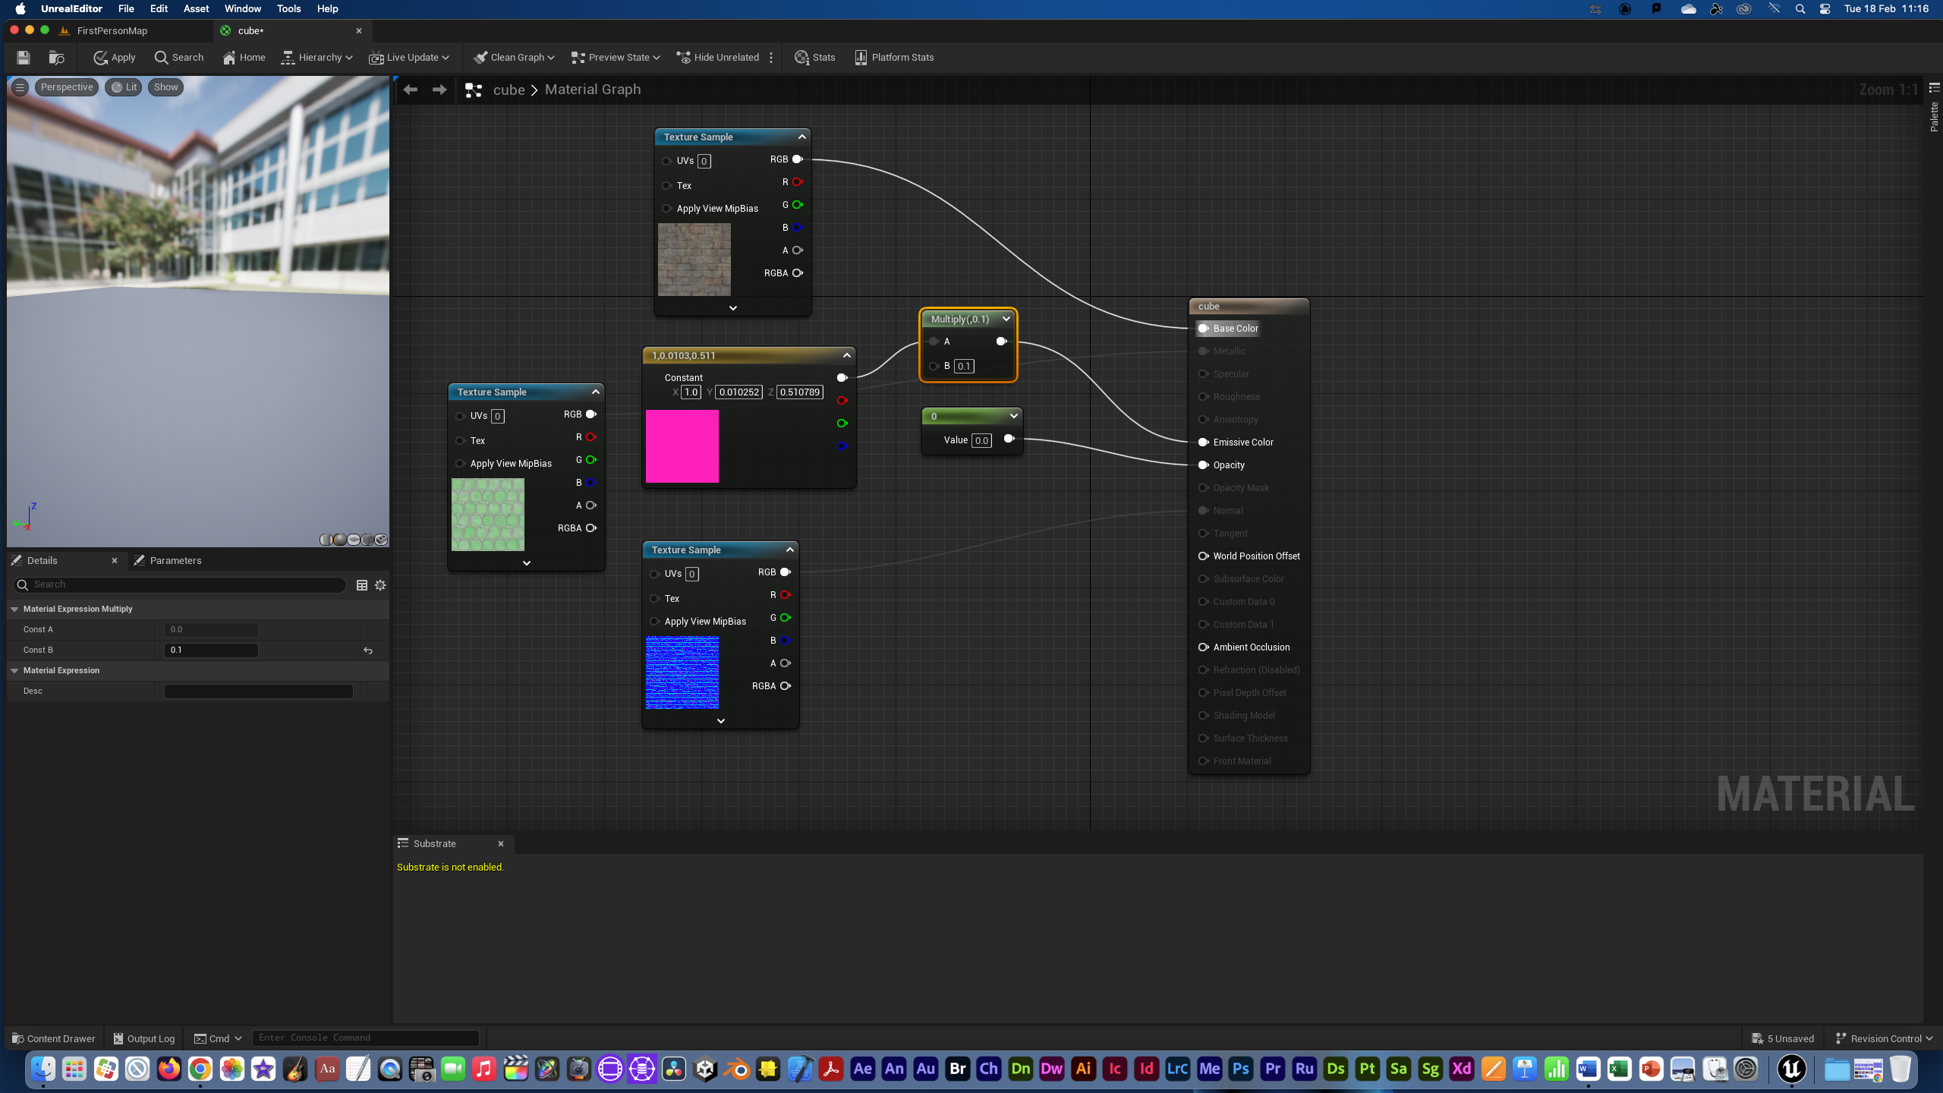Image resolution: width=1943 pixels, height=1093 pixels.
Task: Switch to FirstPersonMap tab
Action: point(112,31)
